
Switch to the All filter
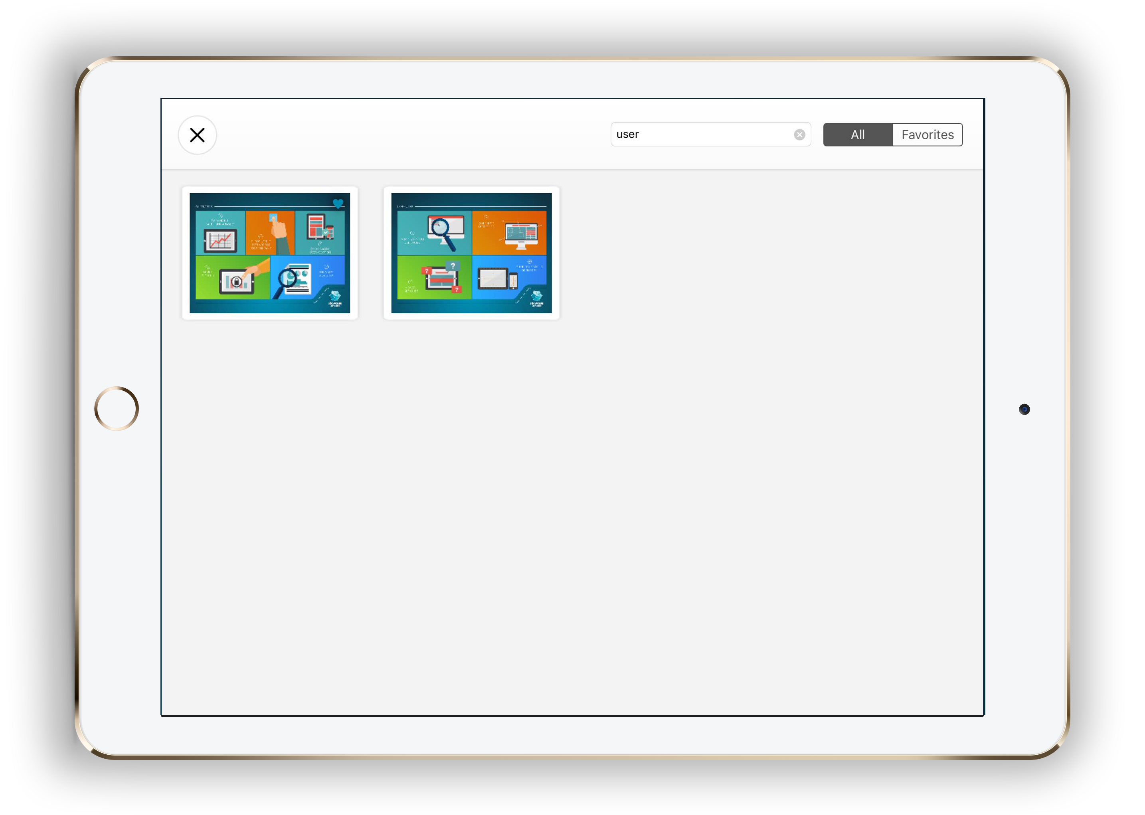pyautogui.click(x=858, y=135)
